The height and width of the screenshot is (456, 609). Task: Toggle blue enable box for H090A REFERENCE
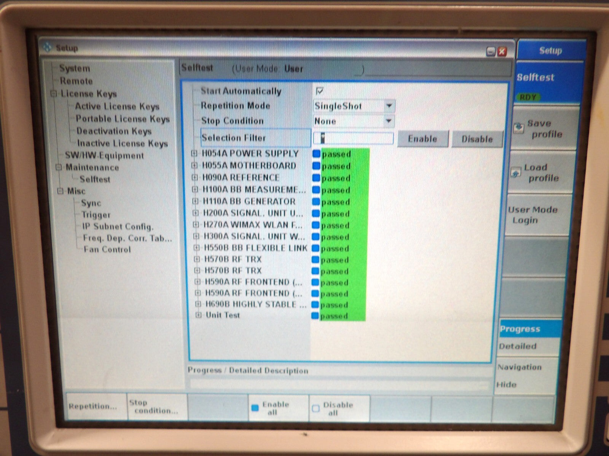point(316,178)
